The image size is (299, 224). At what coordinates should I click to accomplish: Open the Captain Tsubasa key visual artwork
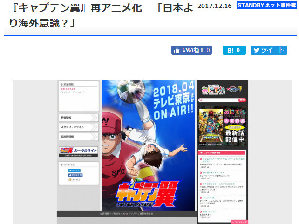[x=149, y=145]
